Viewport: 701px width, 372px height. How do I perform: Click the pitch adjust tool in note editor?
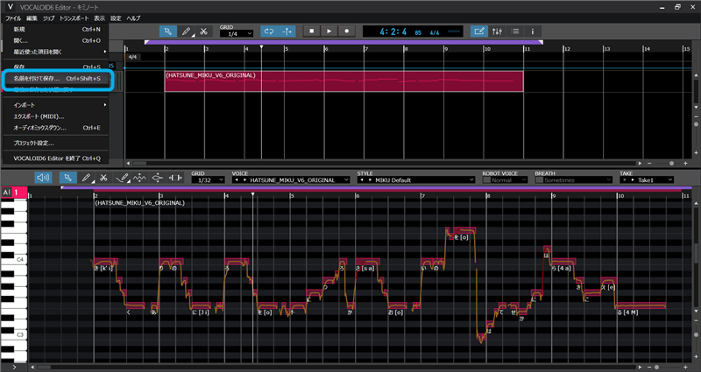(158, 178)
